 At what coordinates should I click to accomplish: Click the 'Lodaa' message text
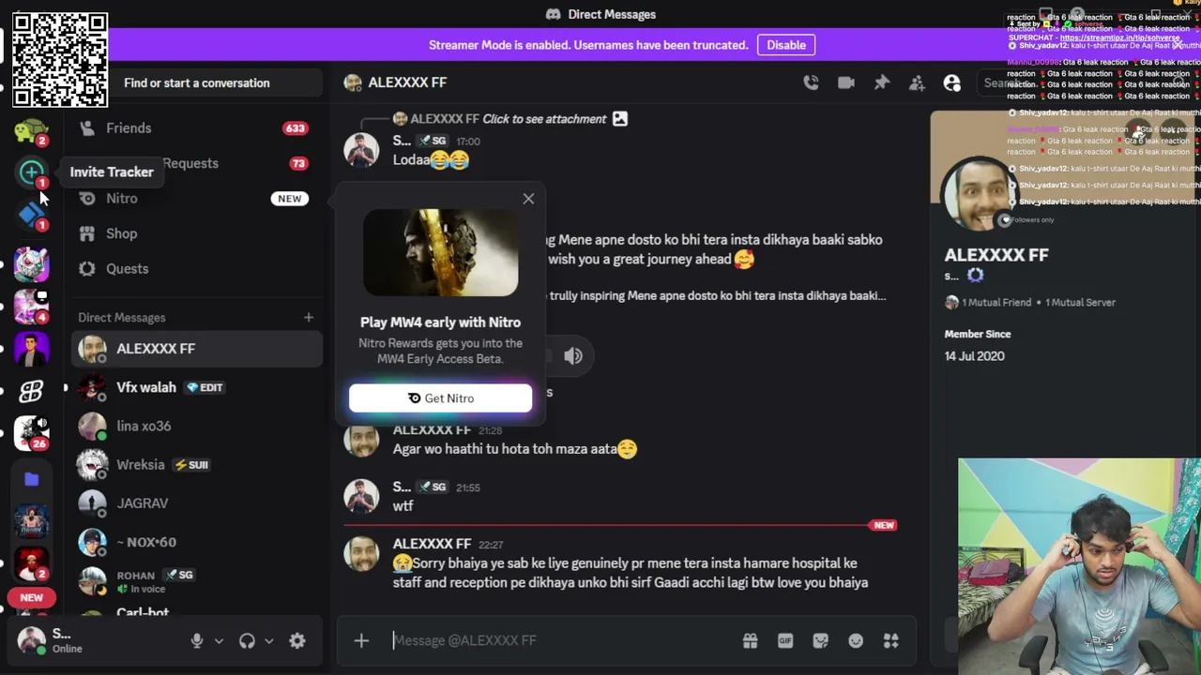[431, 160]
